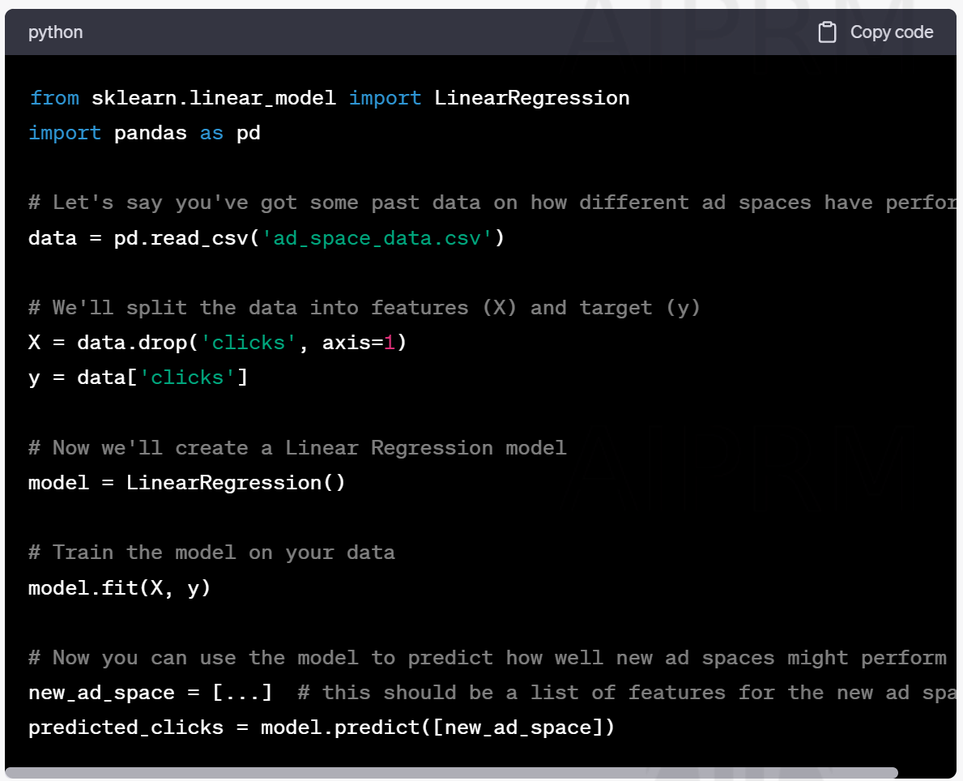Click the LinearRegression name in import line
Viewport: 963px width, 781px height.
(x=531, y=98)
